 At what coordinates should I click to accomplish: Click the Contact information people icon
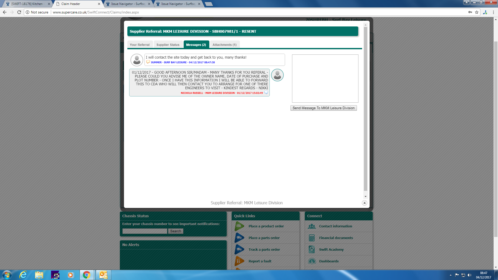click(312, 226)
